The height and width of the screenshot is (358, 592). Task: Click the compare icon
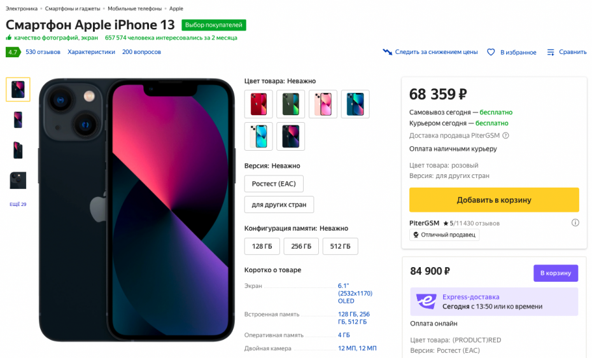(551, 52)
